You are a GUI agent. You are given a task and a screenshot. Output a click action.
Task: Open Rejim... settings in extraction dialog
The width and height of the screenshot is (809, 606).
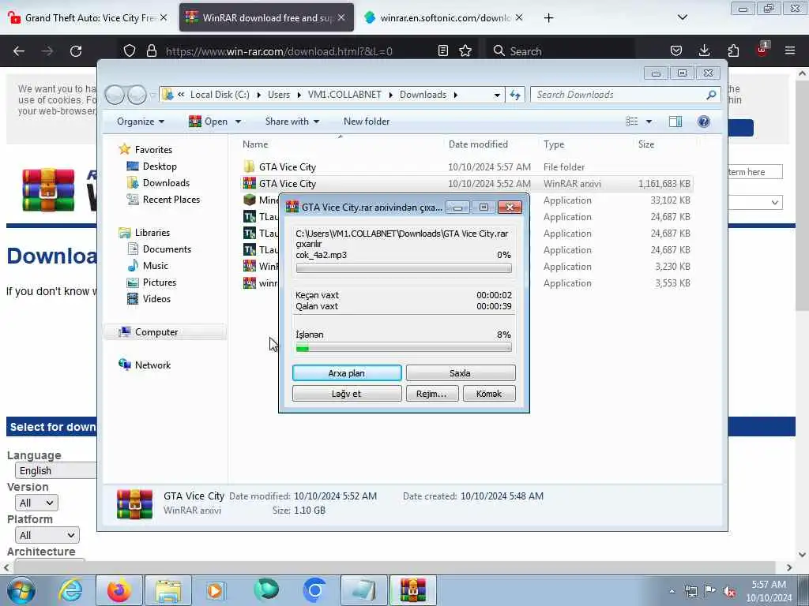431,394
